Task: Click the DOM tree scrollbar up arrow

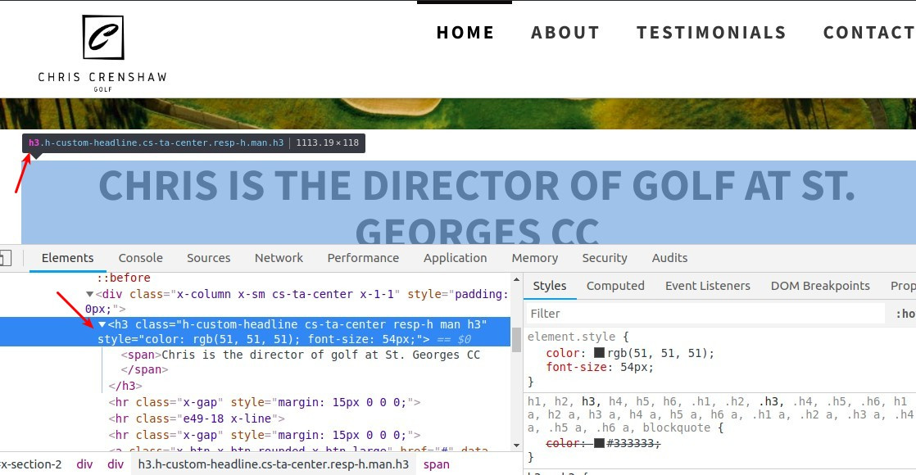Action: click(516, 280)
